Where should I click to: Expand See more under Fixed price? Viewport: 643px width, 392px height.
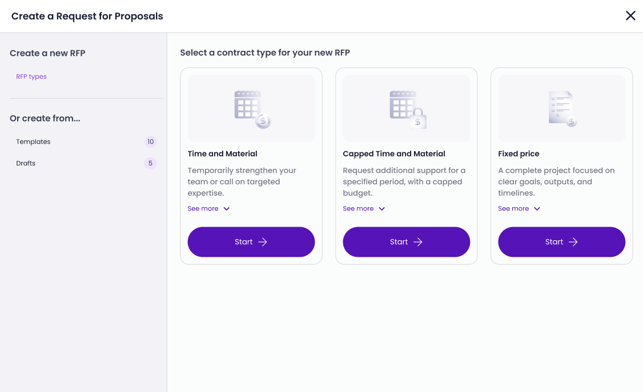[x=519, y=208]
